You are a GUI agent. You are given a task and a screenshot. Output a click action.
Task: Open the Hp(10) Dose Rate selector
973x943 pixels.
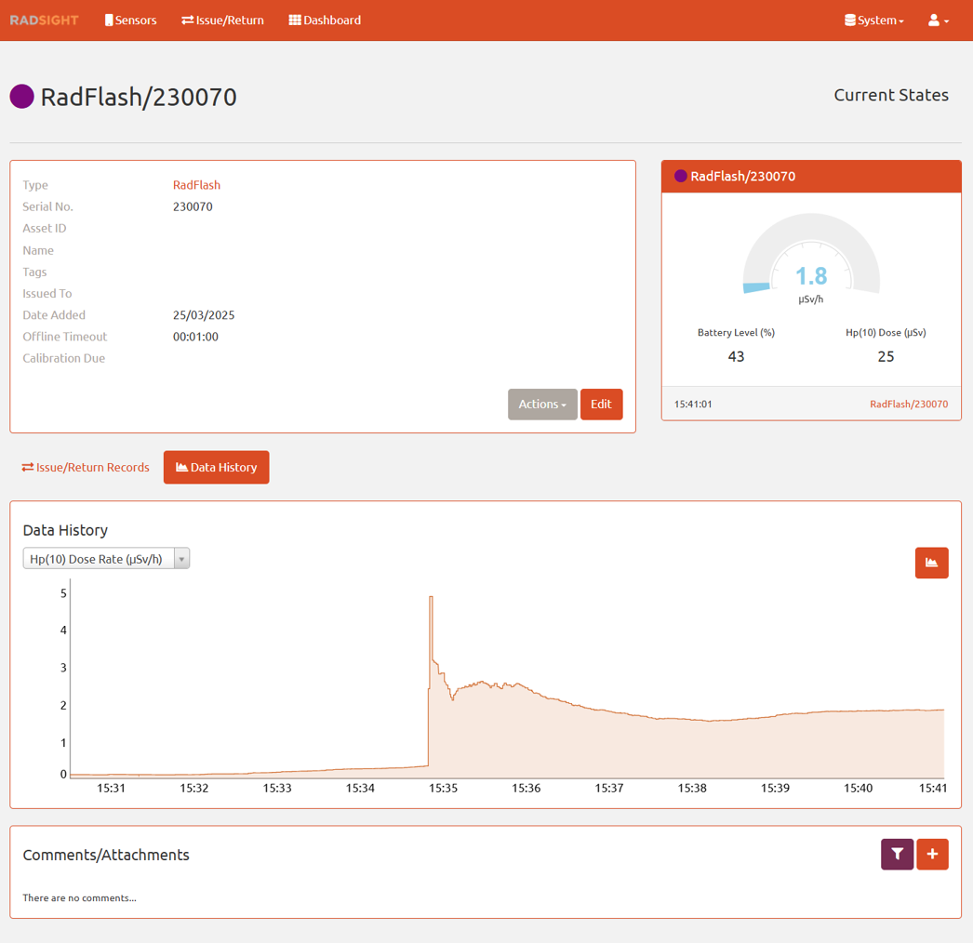106,559
